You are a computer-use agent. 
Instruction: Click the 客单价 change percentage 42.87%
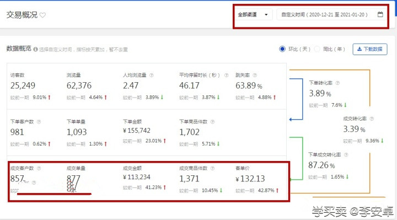266,190
